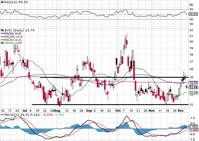
Task: Click the Volume undef bar icon
Action: [x=1, y=43]
